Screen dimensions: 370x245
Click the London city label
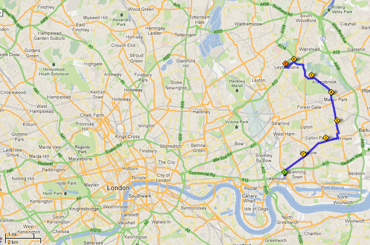point(118,188)
